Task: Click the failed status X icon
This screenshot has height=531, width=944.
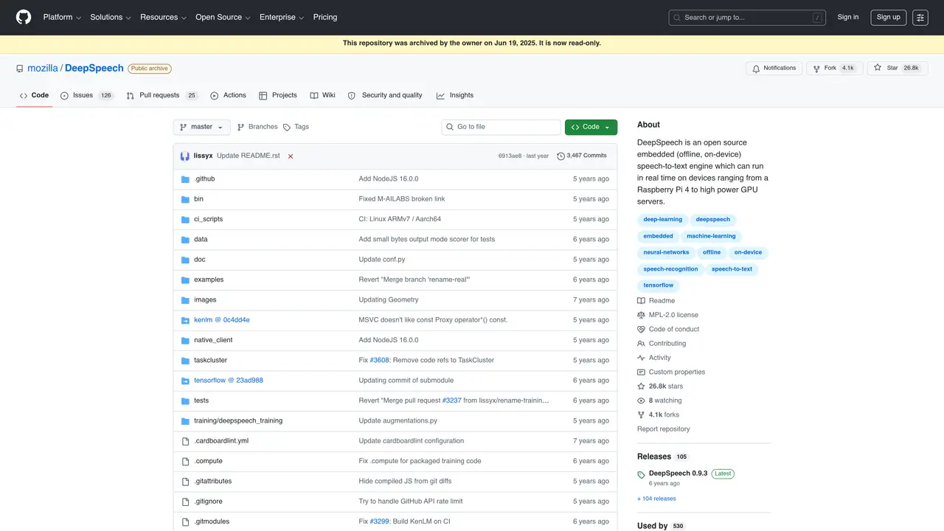Action: 291,156
